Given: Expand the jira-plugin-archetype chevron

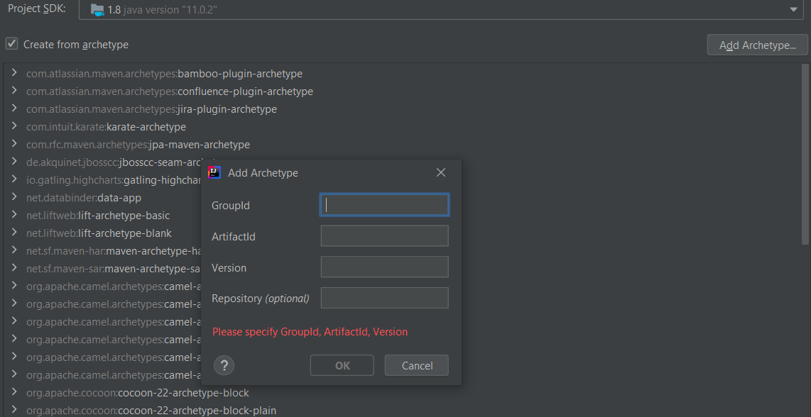Looking at the screenshot, I should (x=14, y=108).
